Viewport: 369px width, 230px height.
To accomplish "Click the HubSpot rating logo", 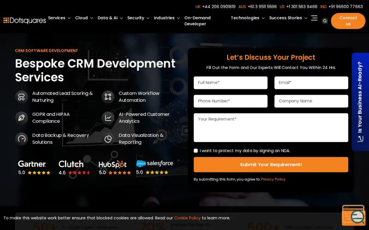I will click(x=113, y=164).
